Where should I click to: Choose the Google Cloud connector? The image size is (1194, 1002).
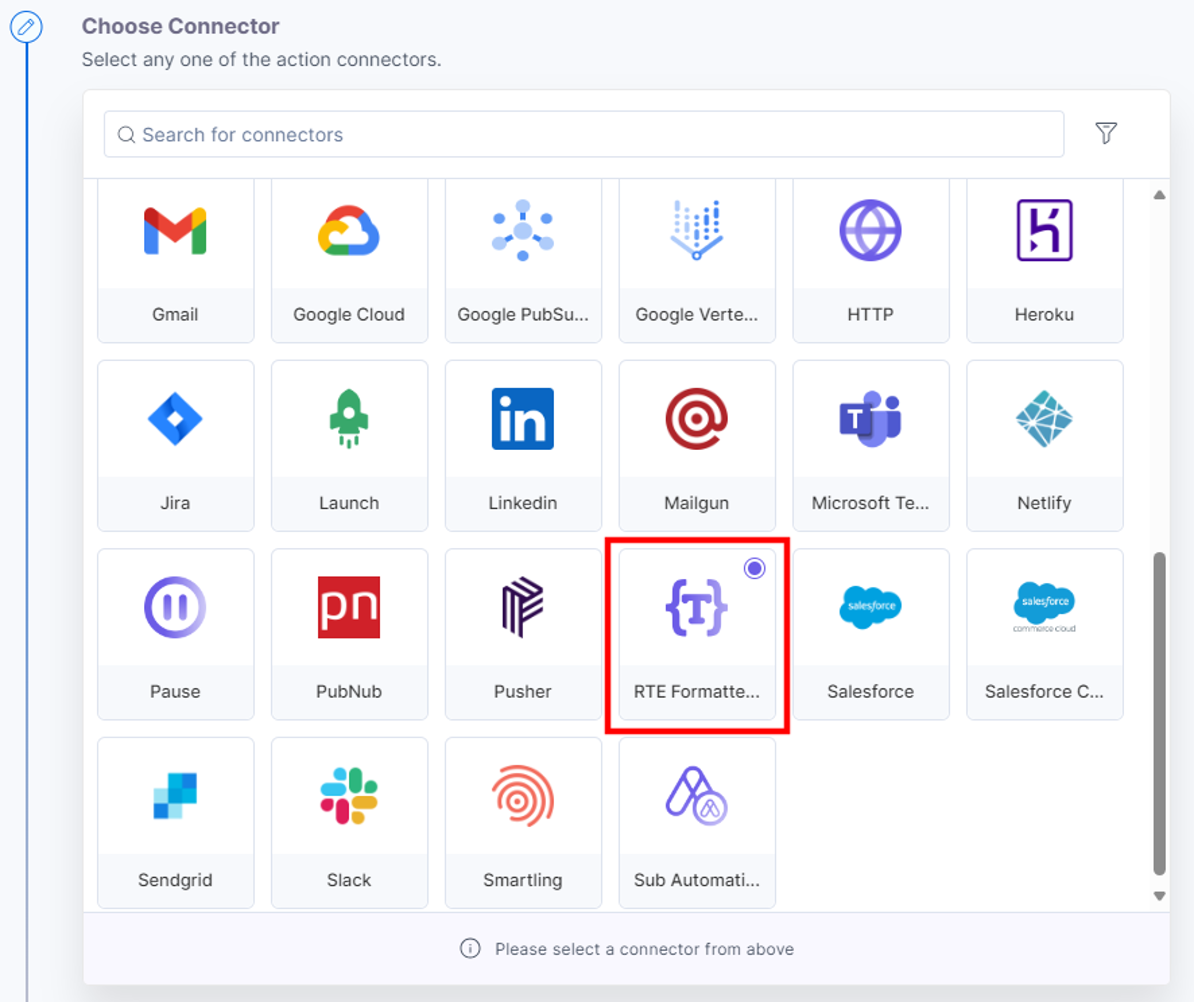pyautogui.click(x=349, y=260)
